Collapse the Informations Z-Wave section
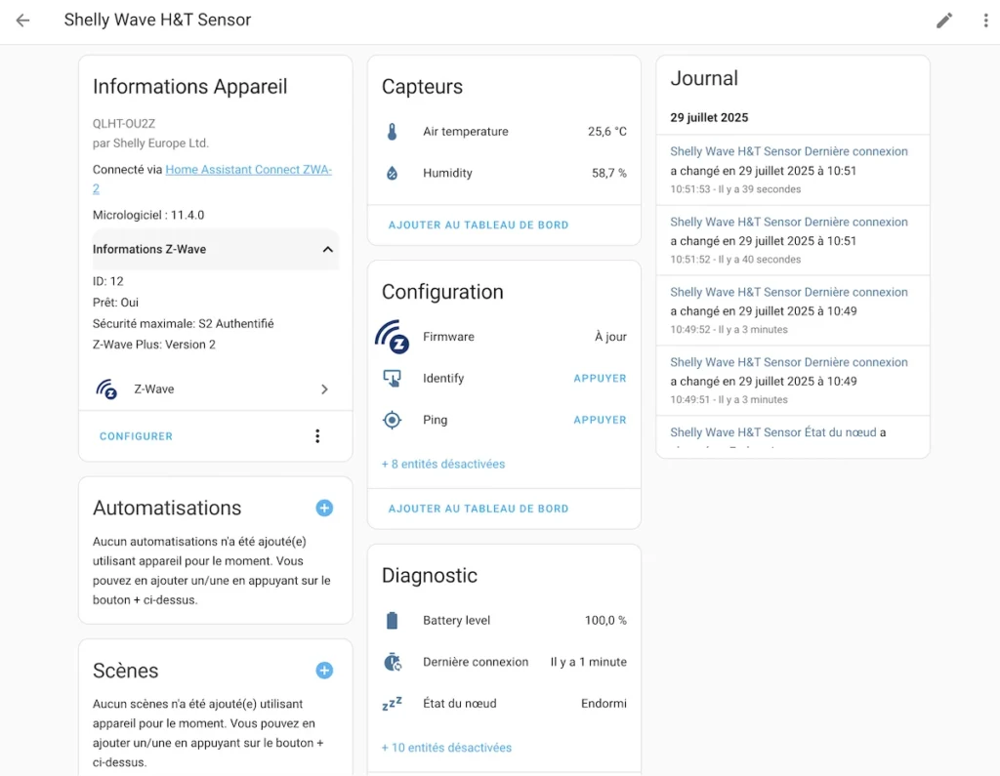Viewport: 1000px width, 776px height. tap(215, 249)
